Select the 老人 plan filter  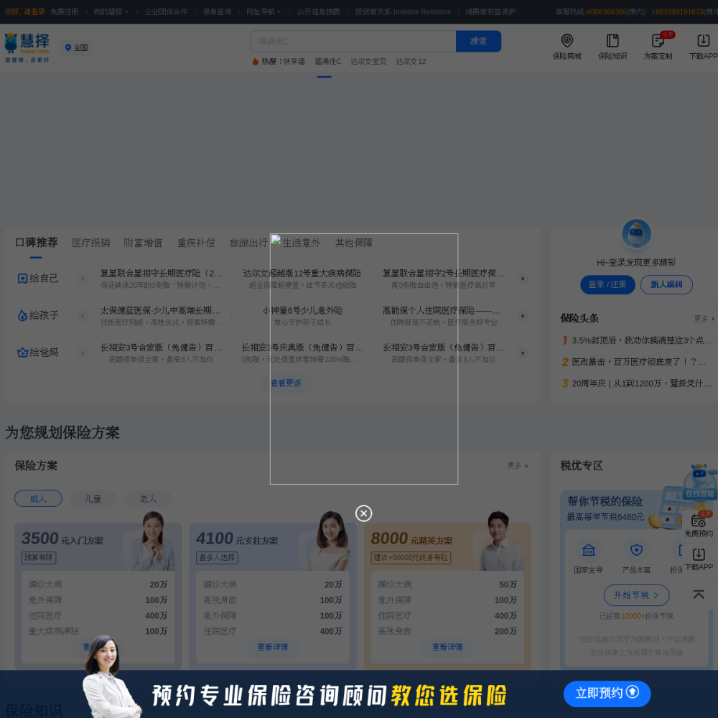point(148,499)
